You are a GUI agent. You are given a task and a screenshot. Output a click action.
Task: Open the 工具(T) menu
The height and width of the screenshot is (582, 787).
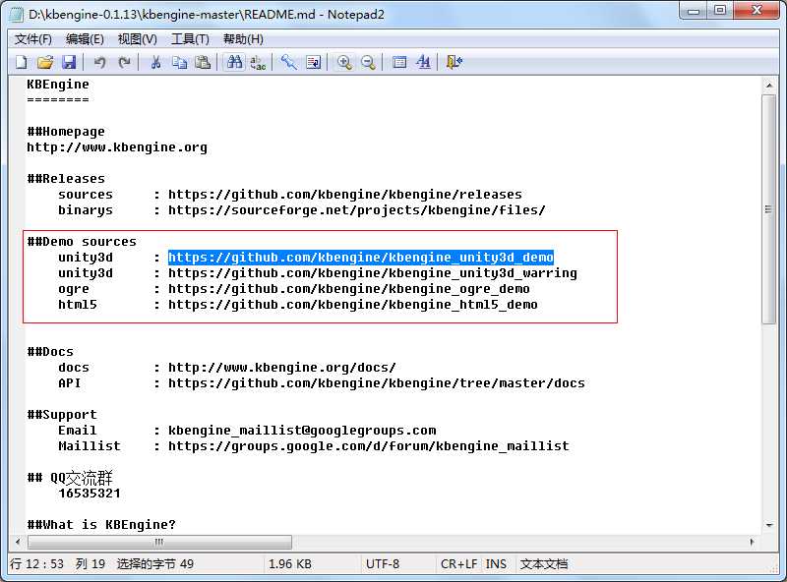(190, 39)
